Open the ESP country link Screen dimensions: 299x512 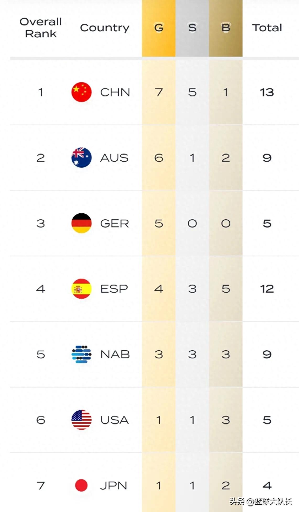(114, 289)
